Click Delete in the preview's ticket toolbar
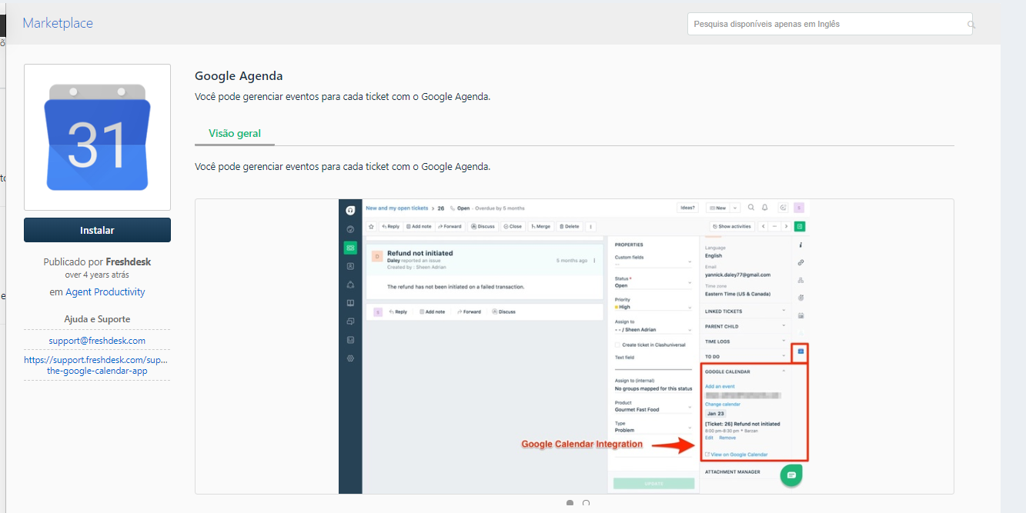 [570, 227]
